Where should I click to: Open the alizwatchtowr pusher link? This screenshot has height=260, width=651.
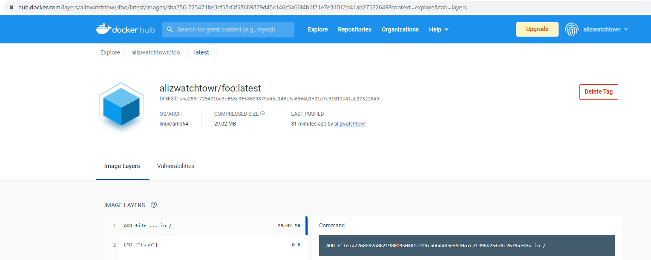pos(350,124)
